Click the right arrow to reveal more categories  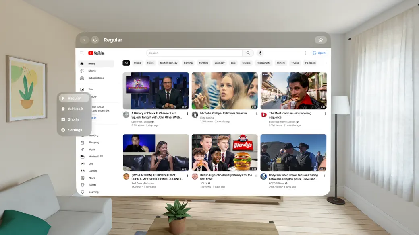pyautogui.click(x=326, y=63)
